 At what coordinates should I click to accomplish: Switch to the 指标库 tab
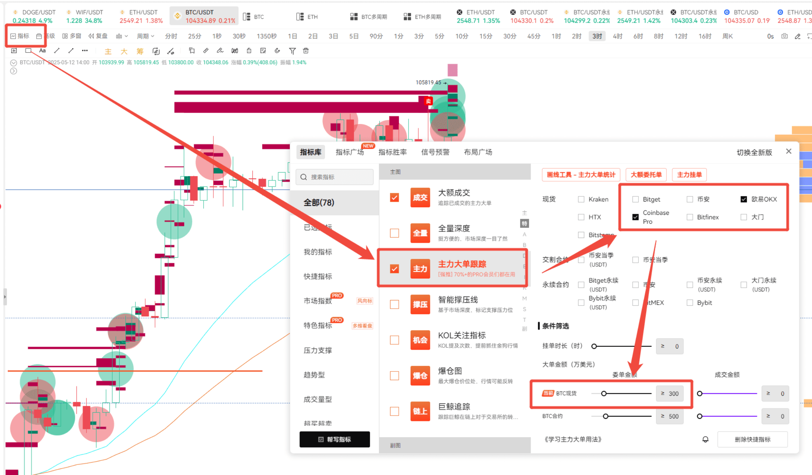click(x=311, y=152)
